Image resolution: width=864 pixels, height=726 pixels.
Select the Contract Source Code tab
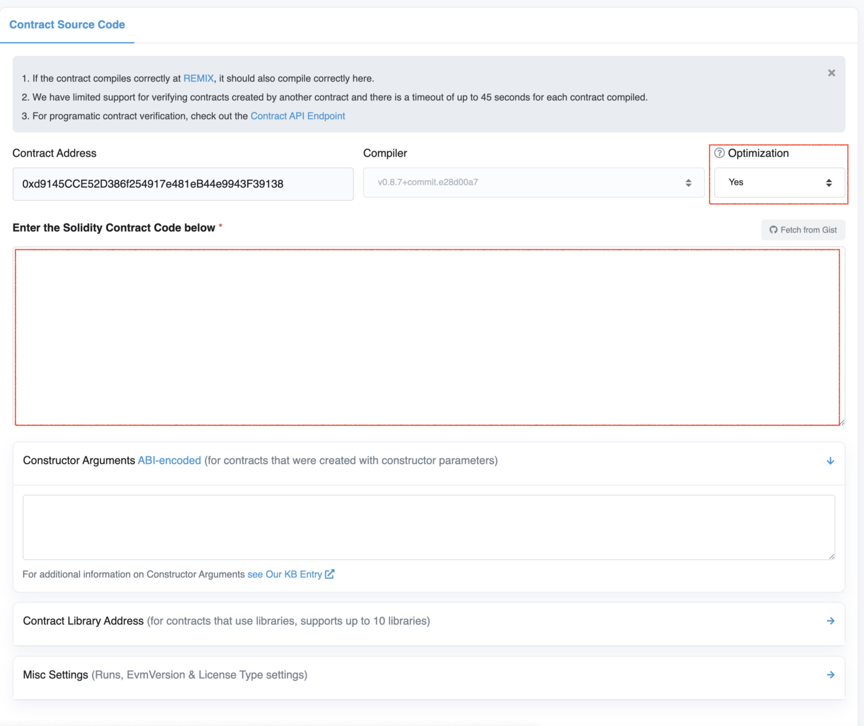click(67, 25)
